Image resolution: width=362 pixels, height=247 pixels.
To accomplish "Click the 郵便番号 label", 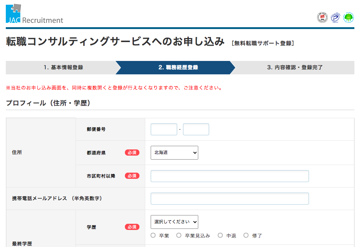I will click(x=96, y=129).
